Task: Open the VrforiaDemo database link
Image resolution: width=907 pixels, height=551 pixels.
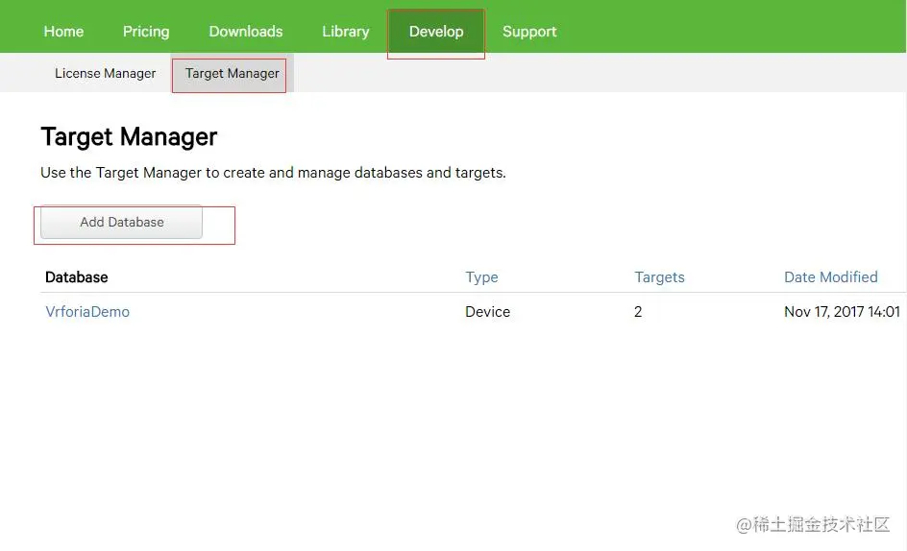Action: (x=87, y=312)
